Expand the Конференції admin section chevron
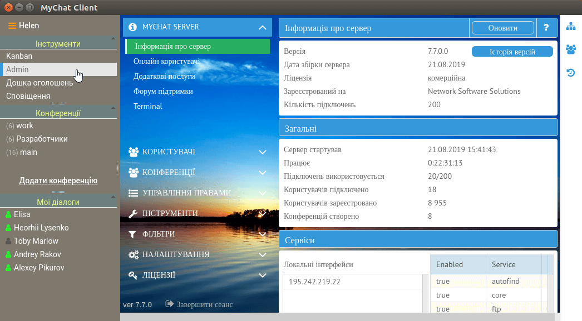The height and width of the screenshot is (321, 582). [x=263, y=172]
